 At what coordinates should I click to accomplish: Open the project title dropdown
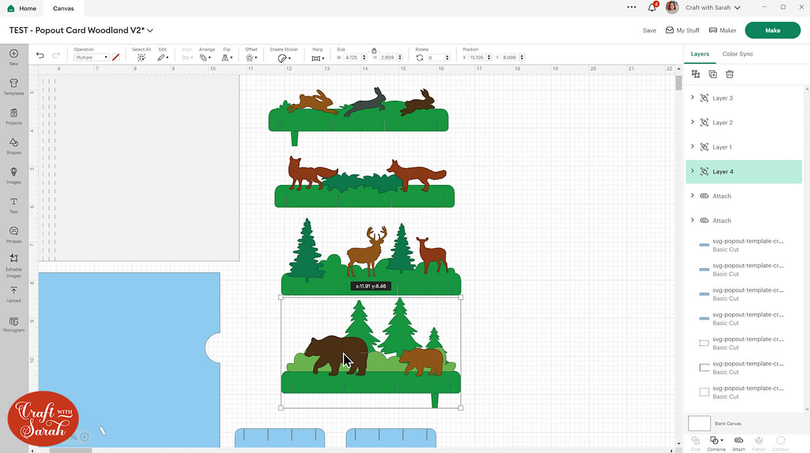[x=150, y=31]
